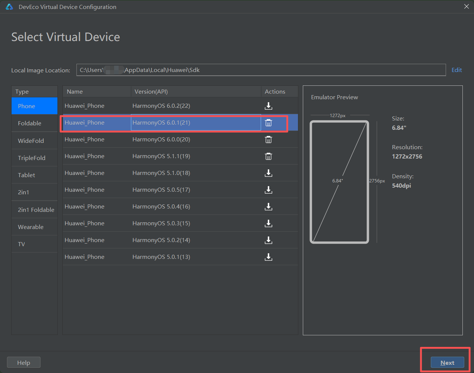
Task: Delete the HarmonyOS 6.0.1(21) image
Action: point(269,123)
